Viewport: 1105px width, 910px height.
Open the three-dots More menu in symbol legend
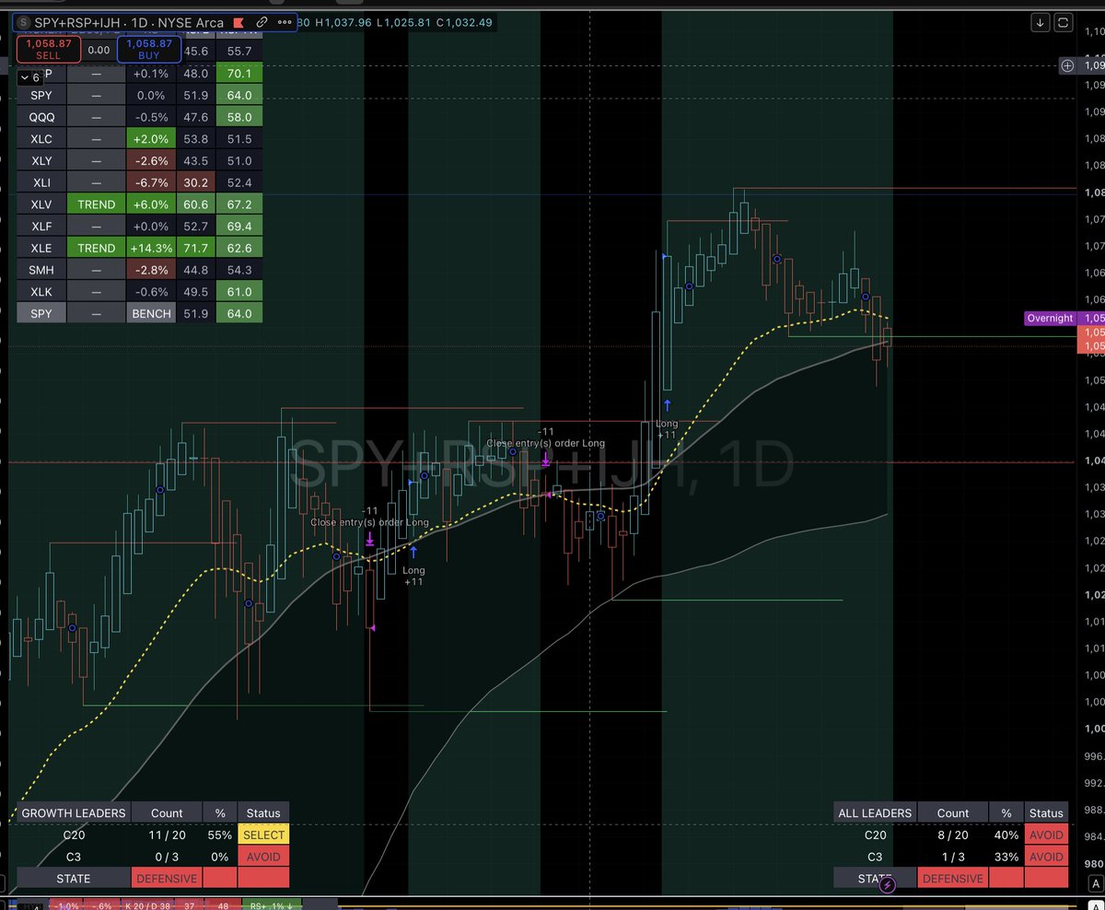284,21
